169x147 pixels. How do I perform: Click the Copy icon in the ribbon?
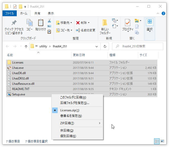(x=30, y=23)
